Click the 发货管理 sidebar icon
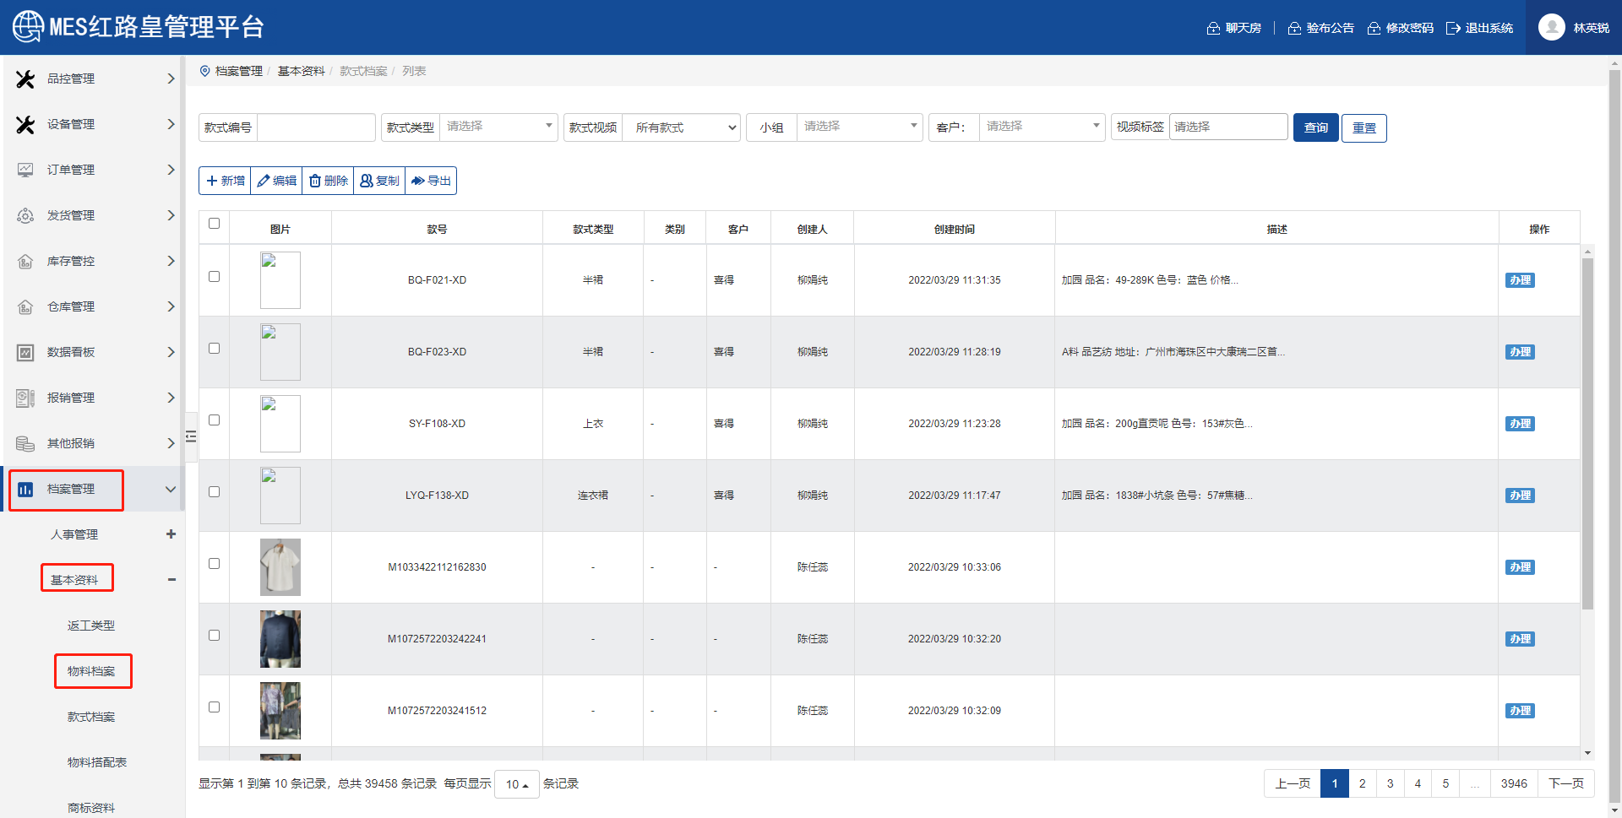This screenshot has width=1622, height=818. [x=25, y=215]
